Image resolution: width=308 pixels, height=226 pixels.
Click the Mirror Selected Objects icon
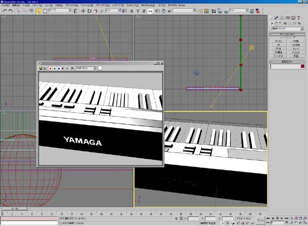tap(157, 11)
